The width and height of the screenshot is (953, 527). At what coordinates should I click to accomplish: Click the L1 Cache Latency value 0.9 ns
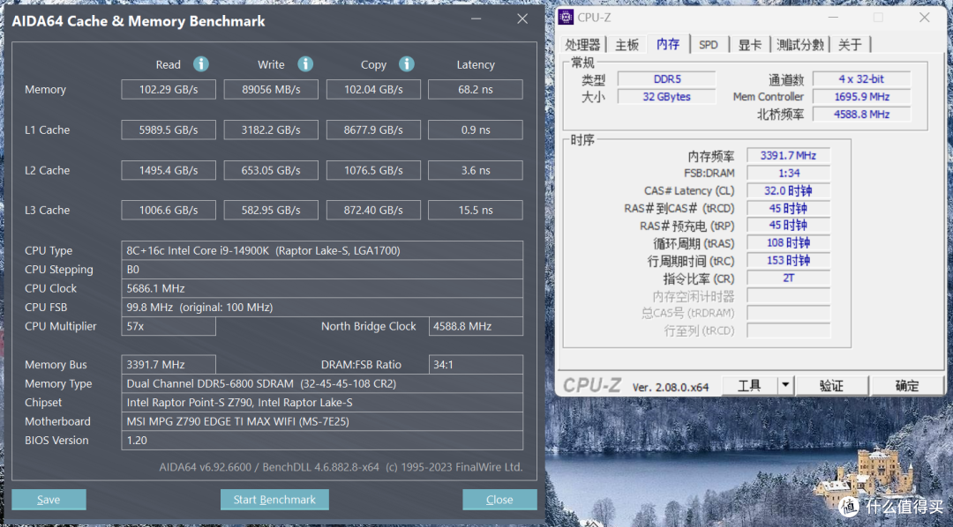(x=476, y=130)
